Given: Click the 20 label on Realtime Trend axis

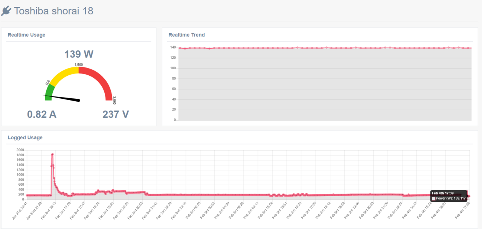Looking at the screenshot, I should coord(174,110).
